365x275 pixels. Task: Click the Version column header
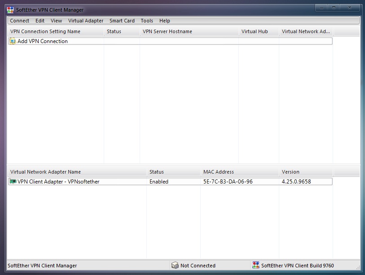tap(306, 172)
